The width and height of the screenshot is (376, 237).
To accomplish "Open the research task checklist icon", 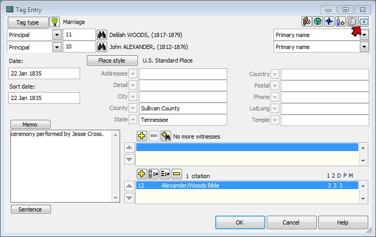I will pyautogui.click(x=352, y=22).
